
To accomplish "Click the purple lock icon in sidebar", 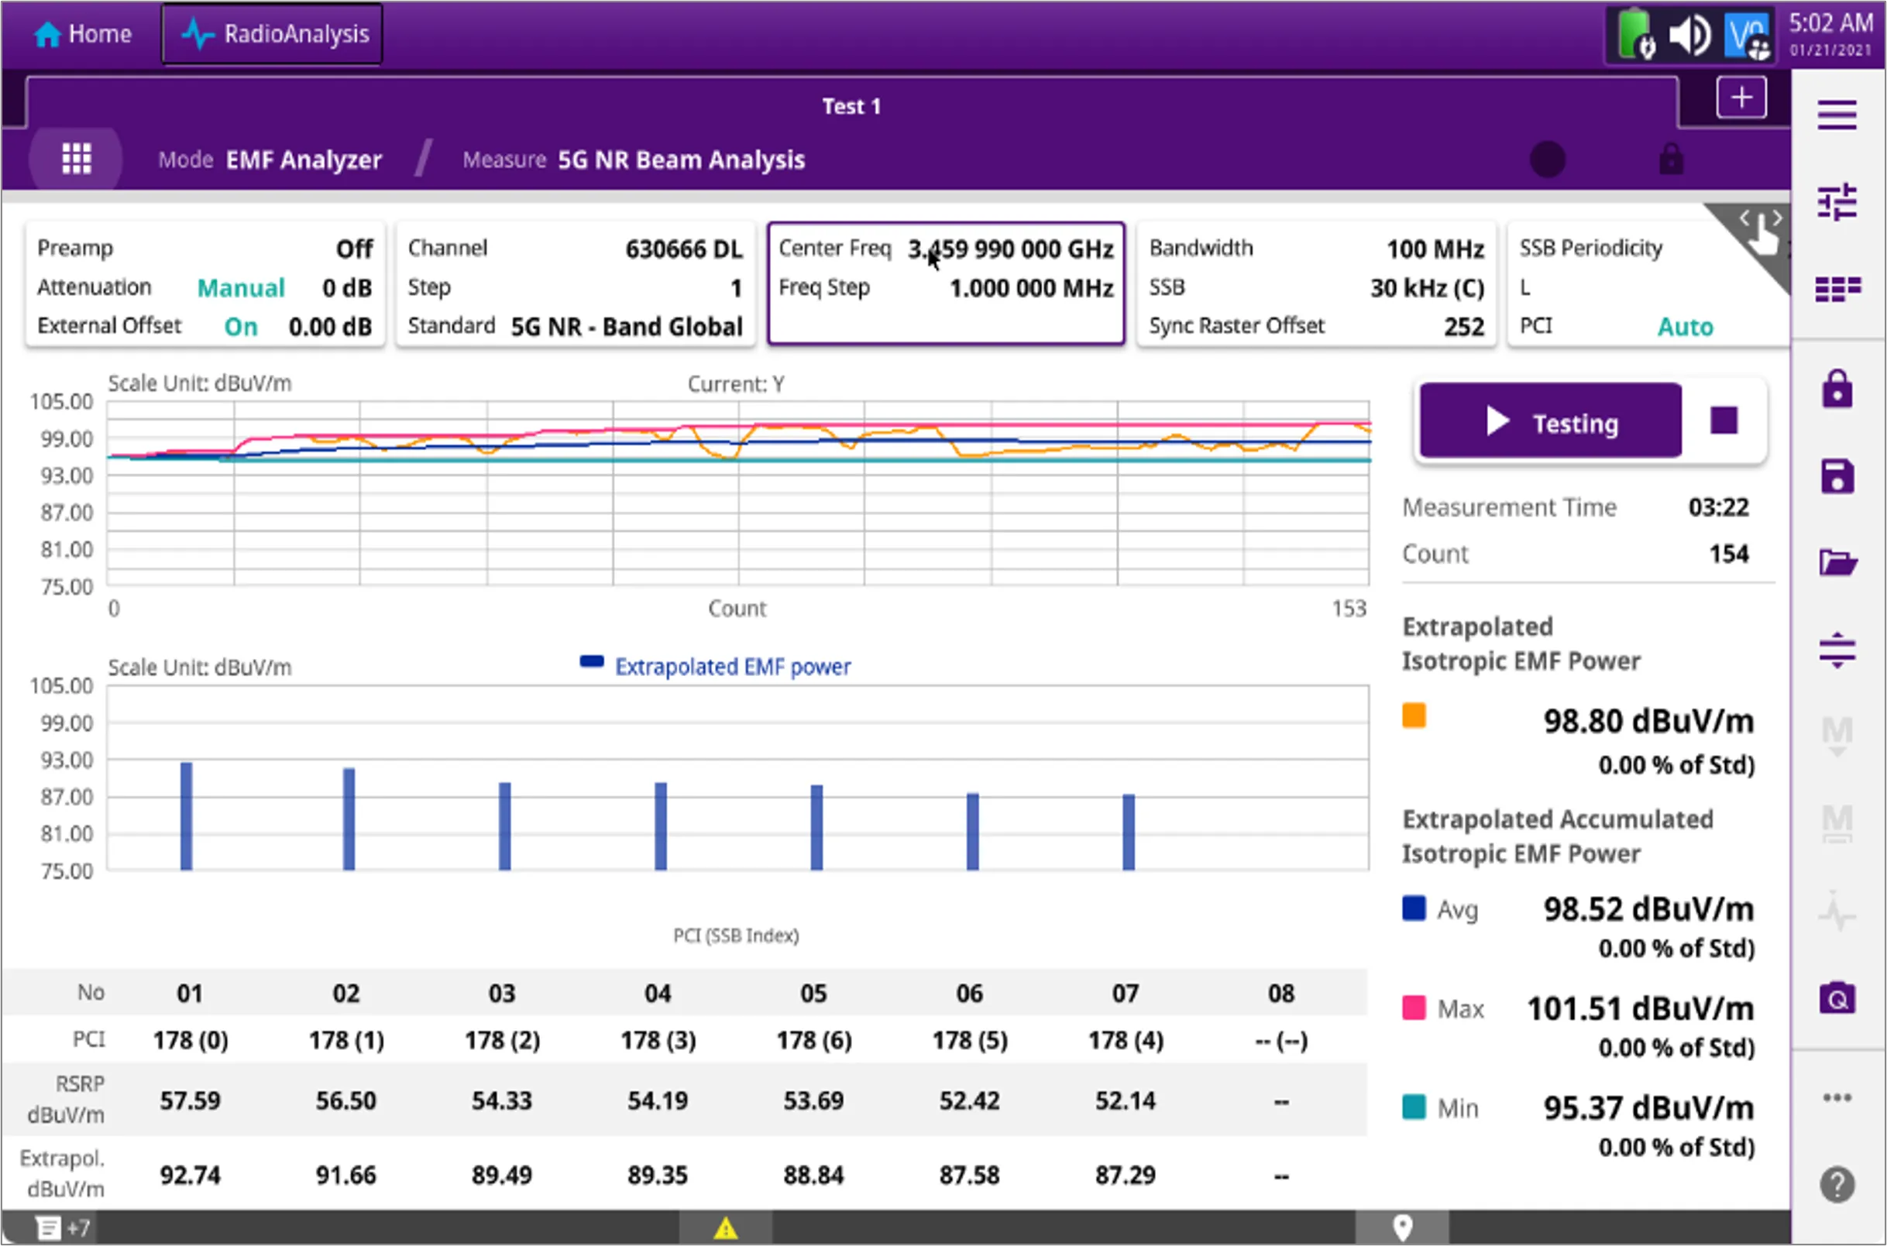I will click(x=1836, y=390).
